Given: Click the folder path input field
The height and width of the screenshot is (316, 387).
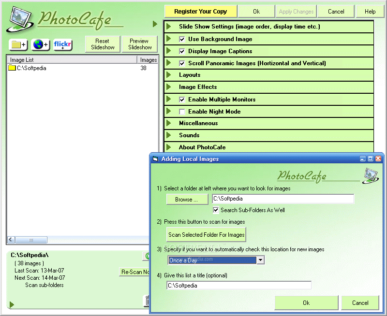Looking at the screenshot, I should point(283,199).
